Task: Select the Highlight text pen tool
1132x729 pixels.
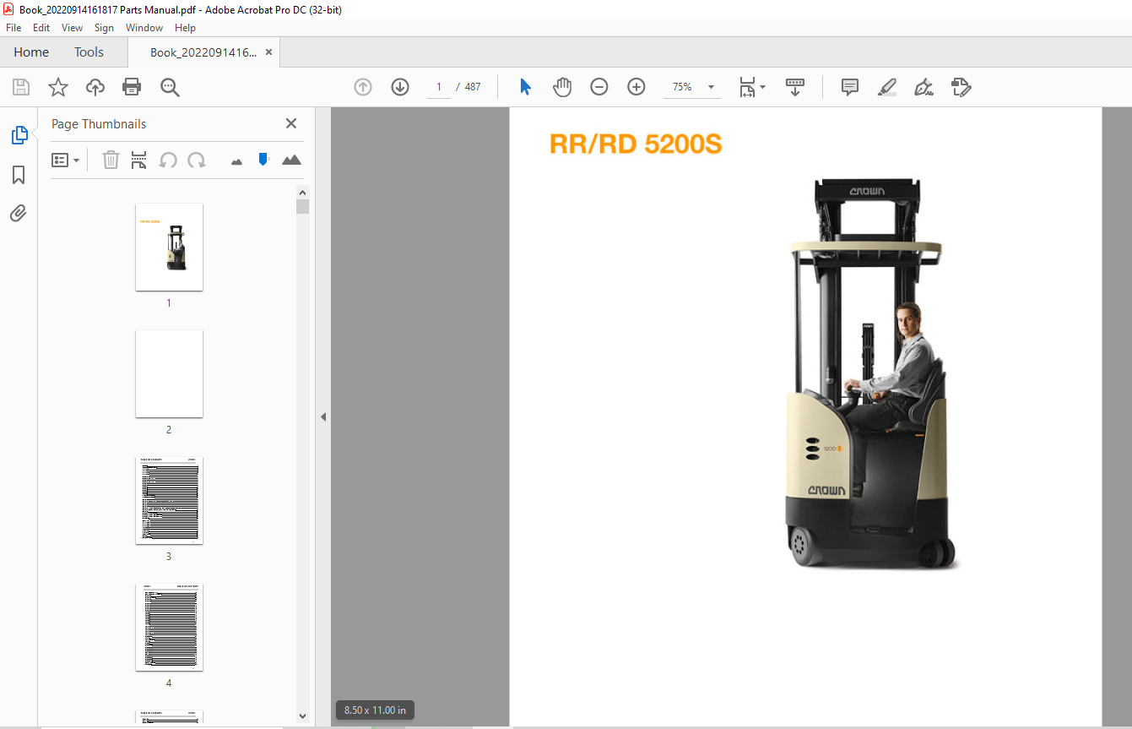Action: pos(886,87)
